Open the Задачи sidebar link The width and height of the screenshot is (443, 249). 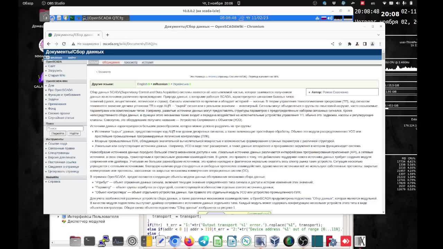(x=53, y=99)
